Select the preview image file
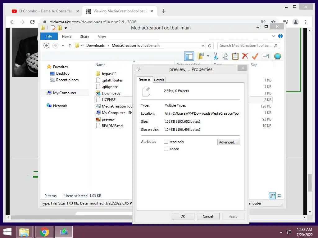This screenshot has height=238, width=318. point(108,119)
